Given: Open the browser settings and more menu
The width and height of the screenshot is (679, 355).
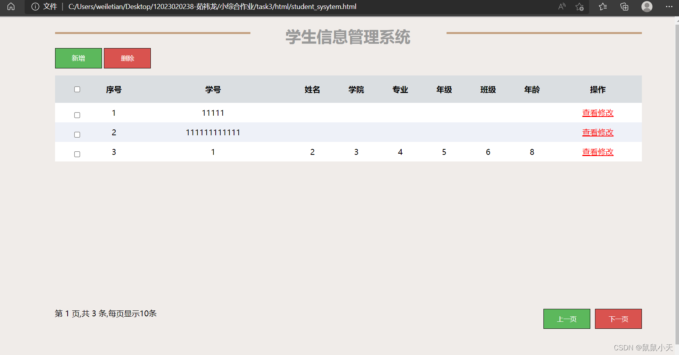Looking at the screenshot, I should (669, 7).
